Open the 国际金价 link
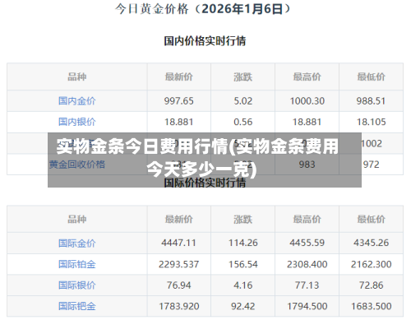Screen dimensions: 411x320 pyautogui.click(x=77, y=243)
